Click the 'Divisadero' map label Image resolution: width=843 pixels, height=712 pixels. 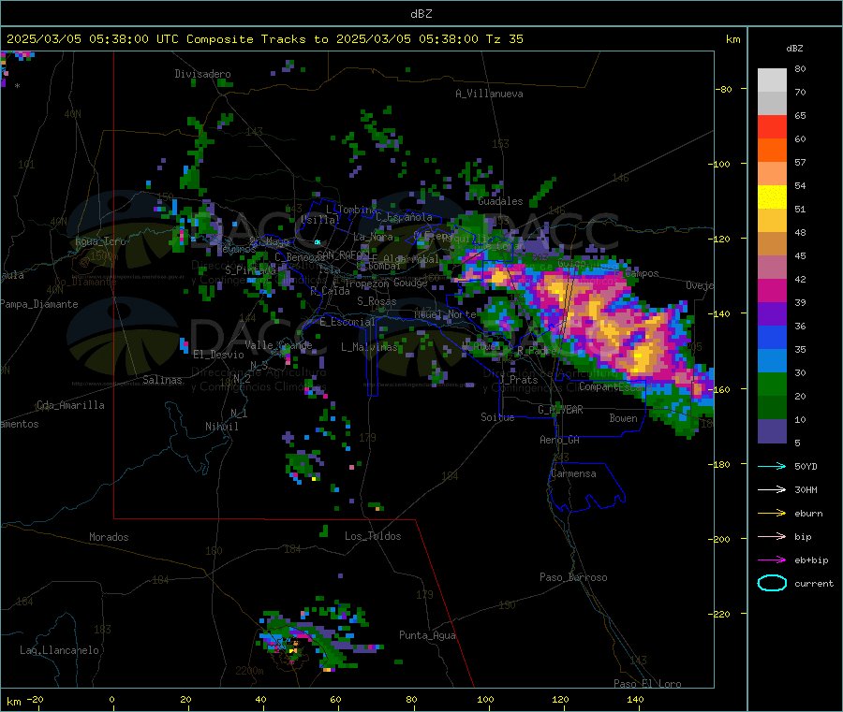click(202, 74)
